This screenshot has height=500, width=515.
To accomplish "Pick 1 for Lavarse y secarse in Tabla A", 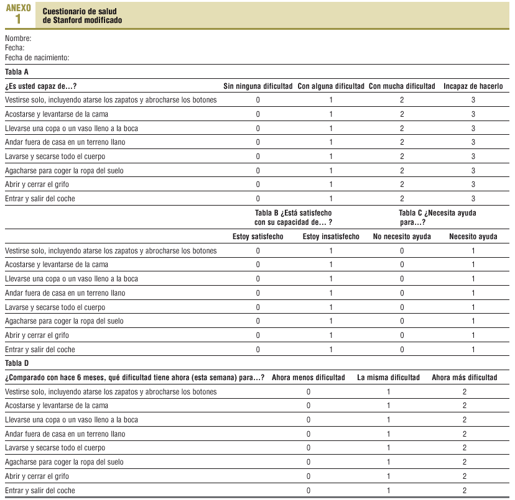I will (331, 157).
